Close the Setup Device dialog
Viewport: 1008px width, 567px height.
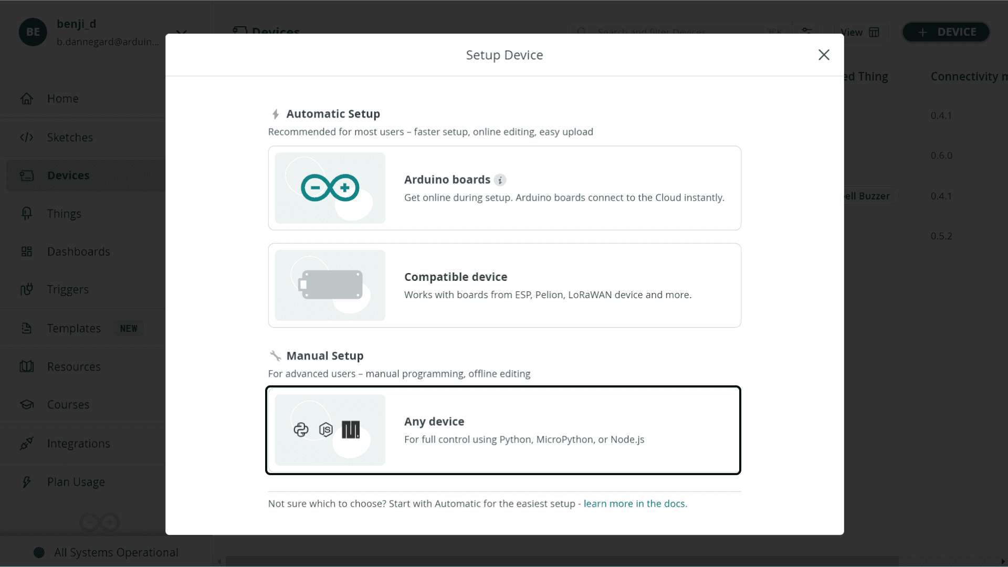click(x=824, y=55)
